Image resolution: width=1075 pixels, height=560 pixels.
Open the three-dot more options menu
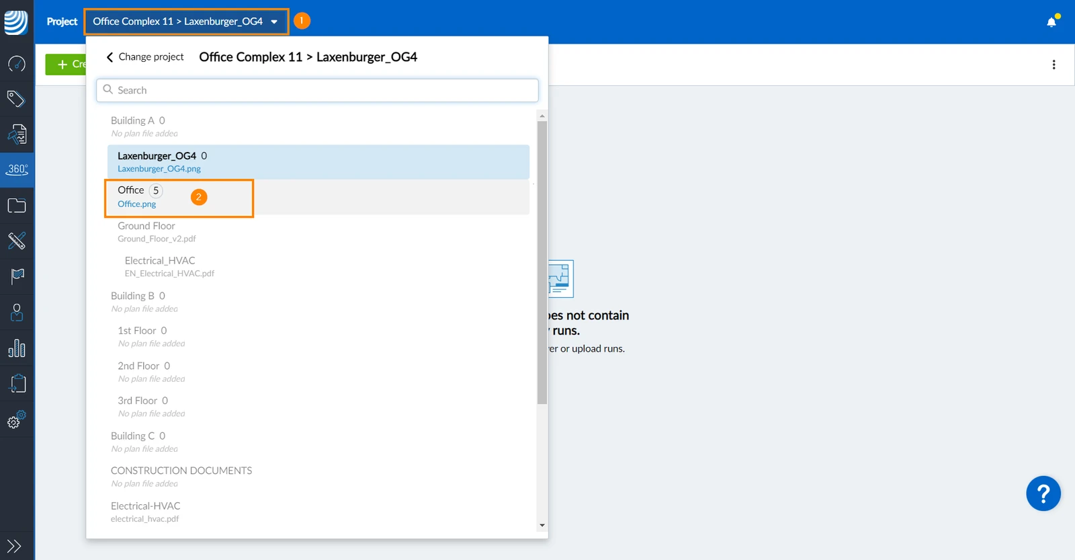[1053, 65]
